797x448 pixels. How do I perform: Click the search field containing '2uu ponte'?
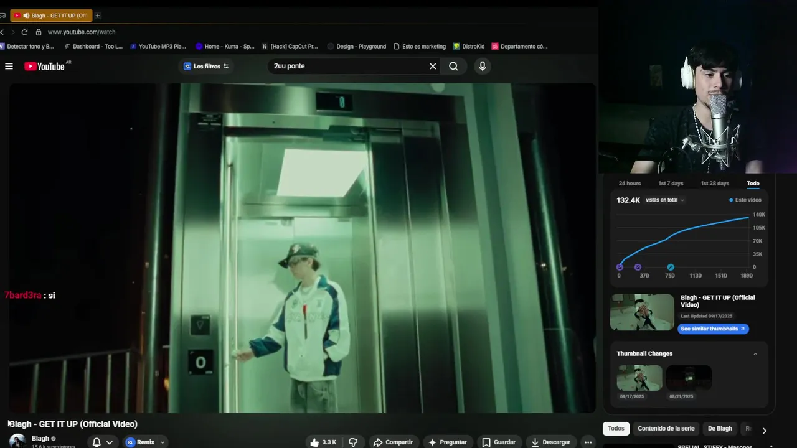tap(349, 66)
